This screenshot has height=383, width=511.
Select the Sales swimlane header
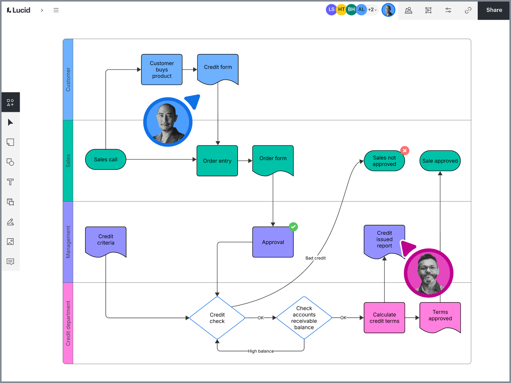tap(68, 161)
